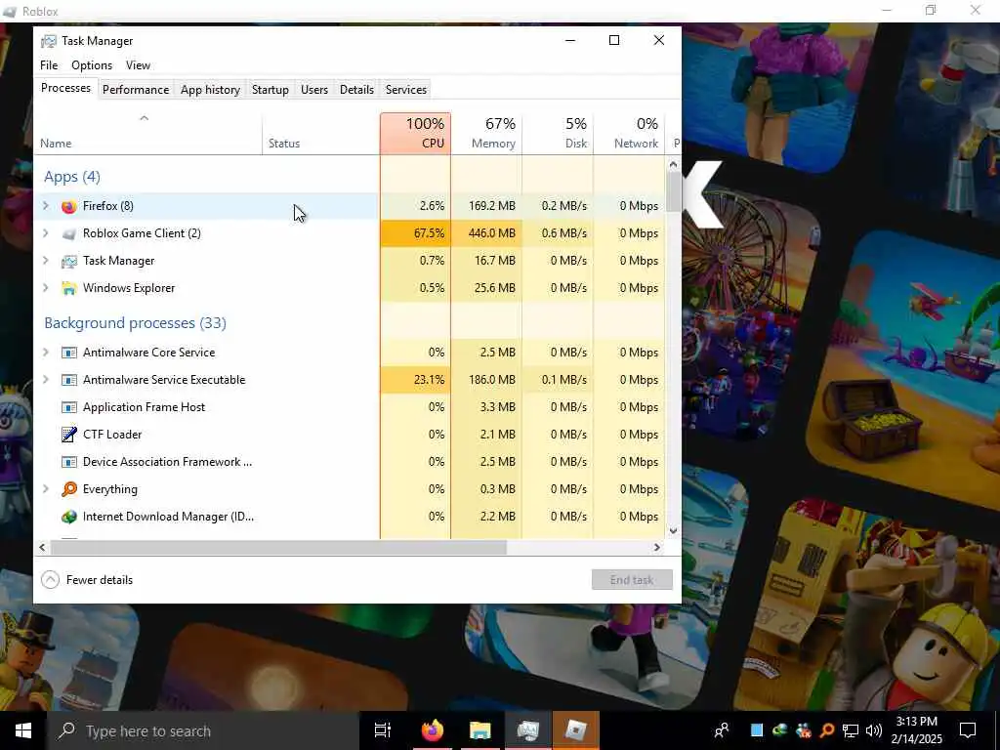Click the horizontal scrollbar right arrow
The width and height of the screenshot is (1000, 750).
657,547
